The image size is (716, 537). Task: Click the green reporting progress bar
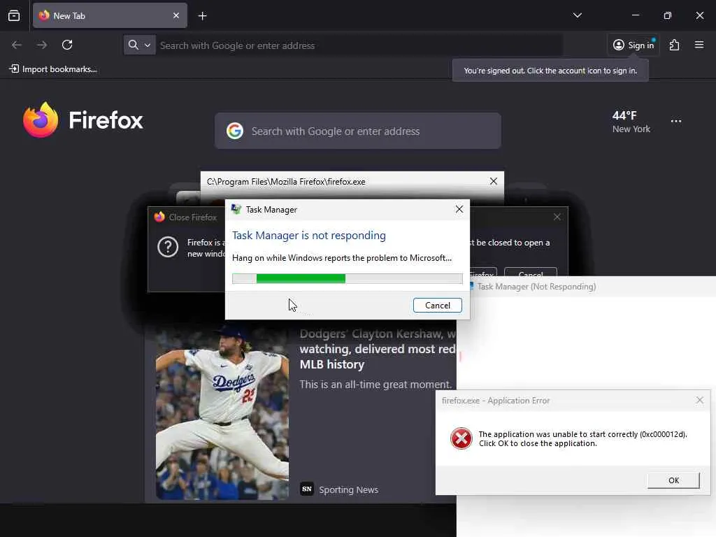[x=348, y=278]
